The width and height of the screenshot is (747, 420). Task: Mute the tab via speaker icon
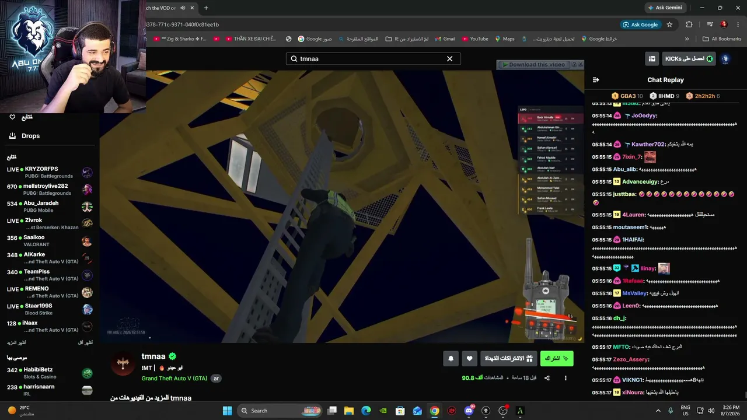click(183, 8)
